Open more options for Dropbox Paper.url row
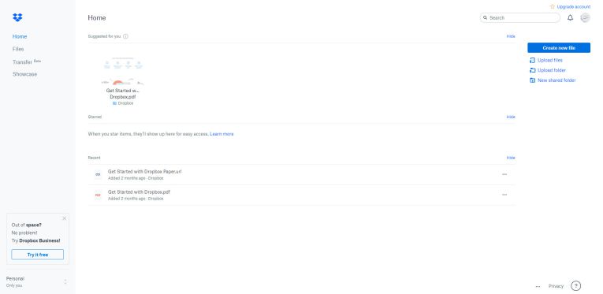Viewport: 603px width, 294px height. 504,174
